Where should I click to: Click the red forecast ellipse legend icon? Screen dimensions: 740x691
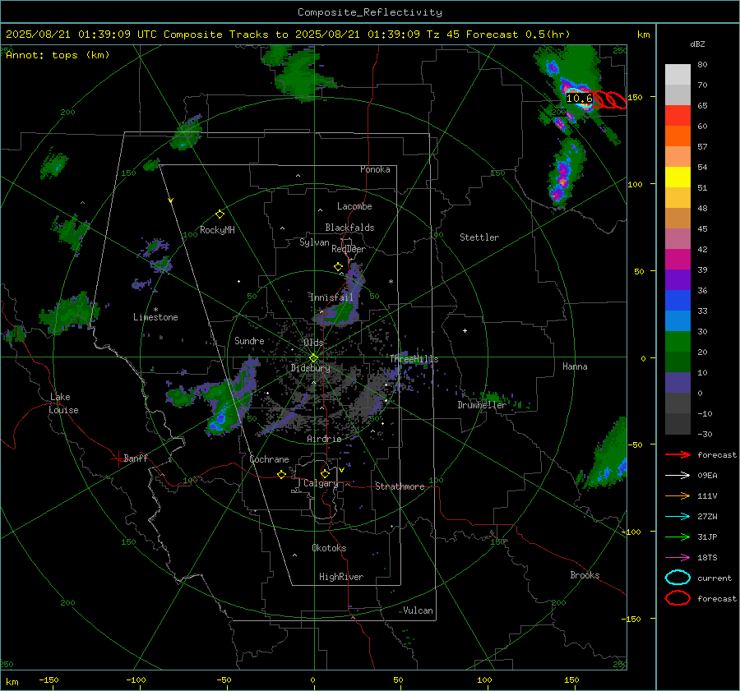(678, 598)
